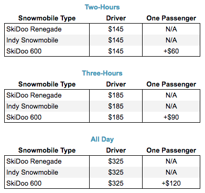Select SkiDoo Renegade in Two-Hours table
The image size is (205, 193).
pyautogui.click(x=34, y=29)
